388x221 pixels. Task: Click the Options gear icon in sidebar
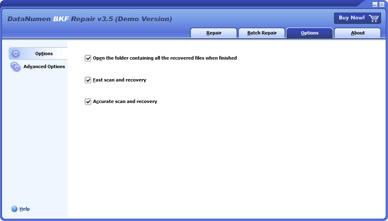coord(15,54)
